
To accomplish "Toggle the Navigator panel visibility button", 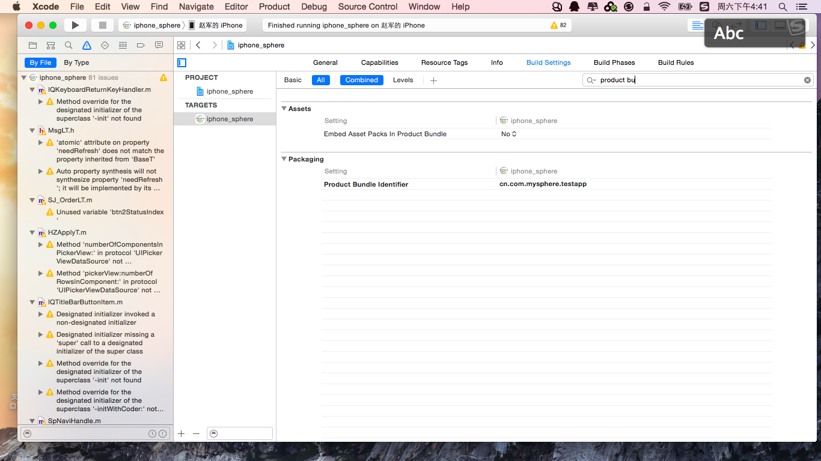I will (761, 25).
